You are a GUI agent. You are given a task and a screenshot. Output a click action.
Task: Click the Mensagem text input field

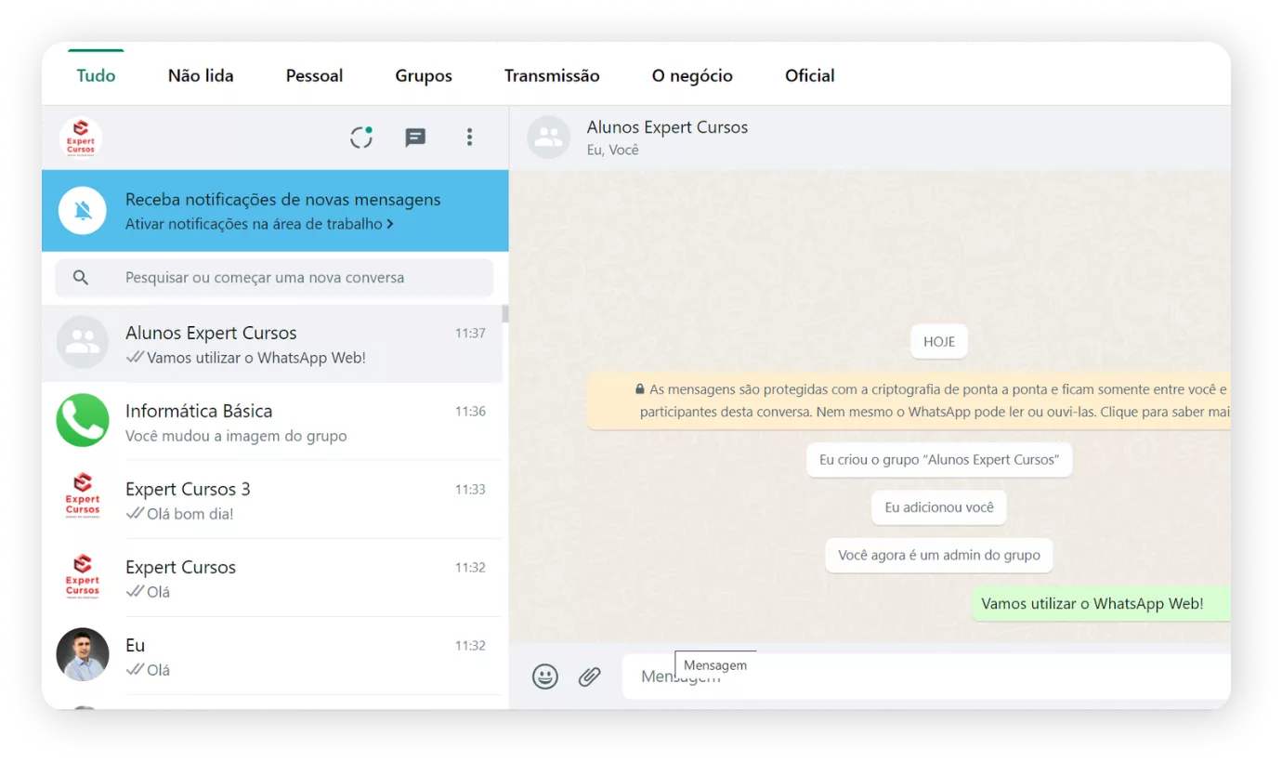[926, 677]
